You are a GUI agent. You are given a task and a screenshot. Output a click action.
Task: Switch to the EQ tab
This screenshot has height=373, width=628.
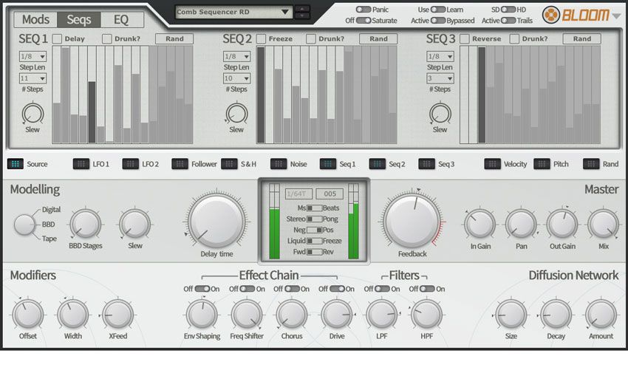coord(122,20)
